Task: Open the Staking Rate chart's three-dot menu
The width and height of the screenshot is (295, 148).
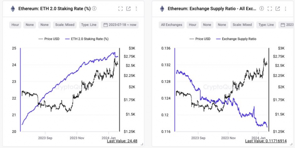Action: (136, 9)
